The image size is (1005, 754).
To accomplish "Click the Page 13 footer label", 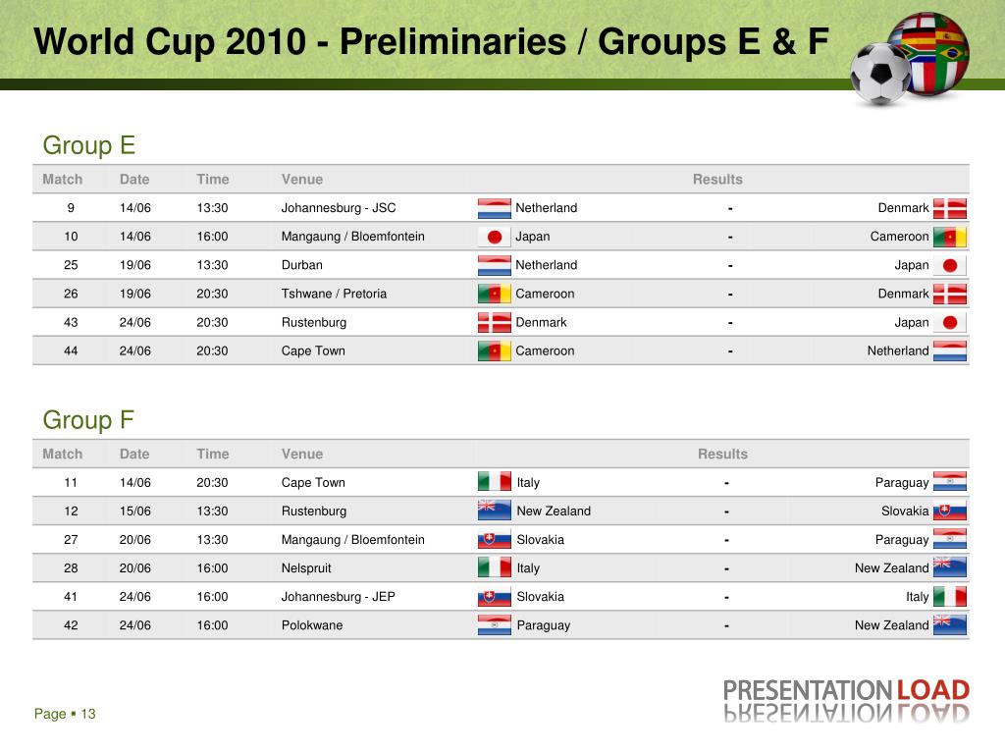I will [65, 714].
